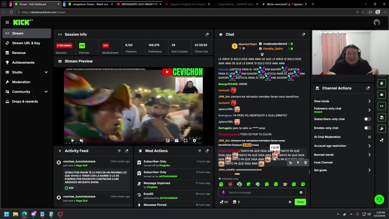The height and width of the screenshot is (219, 389).
Task: Open the Slow mode options
Action: click(x=343, y=101)
